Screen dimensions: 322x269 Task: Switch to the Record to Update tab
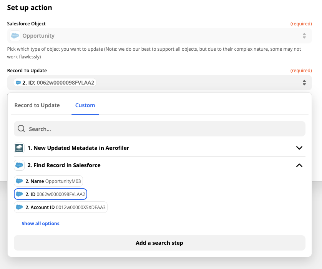click(x=37, y=105)
